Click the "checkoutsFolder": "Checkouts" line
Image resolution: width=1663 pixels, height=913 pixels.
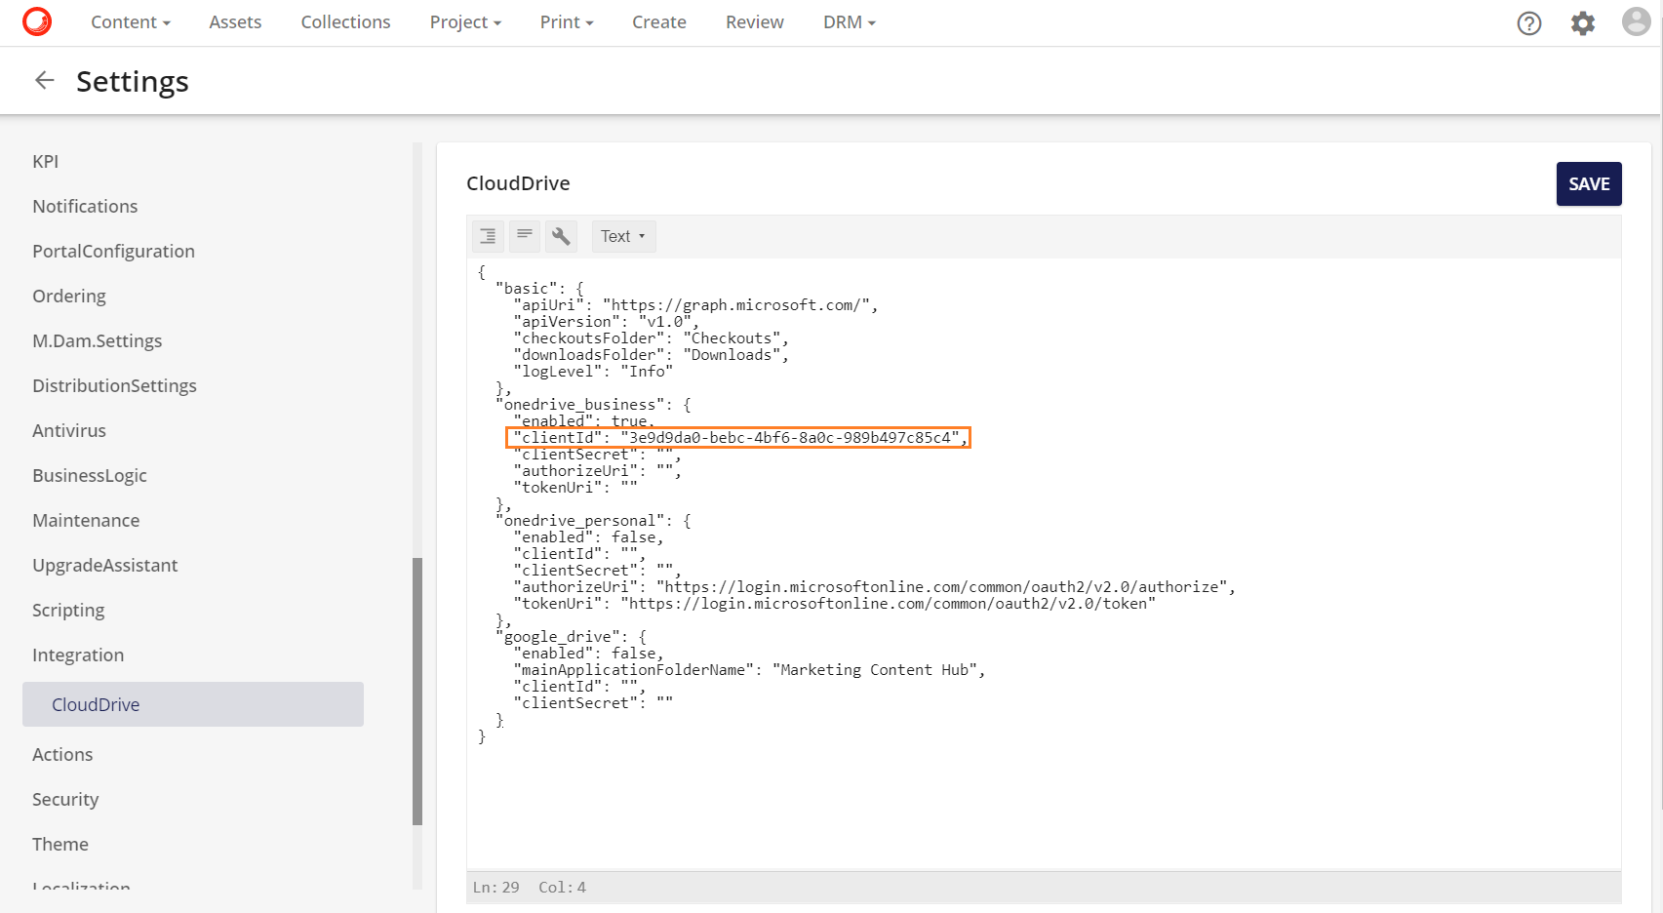click(x=651, y=338)
